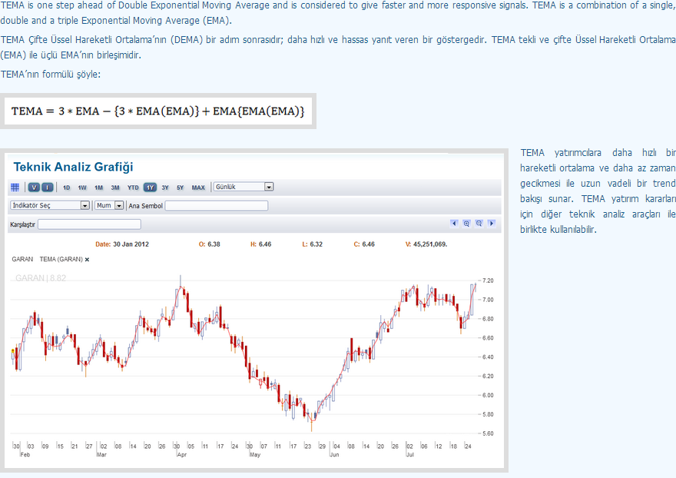Select the MAX time range

[198, 188]
